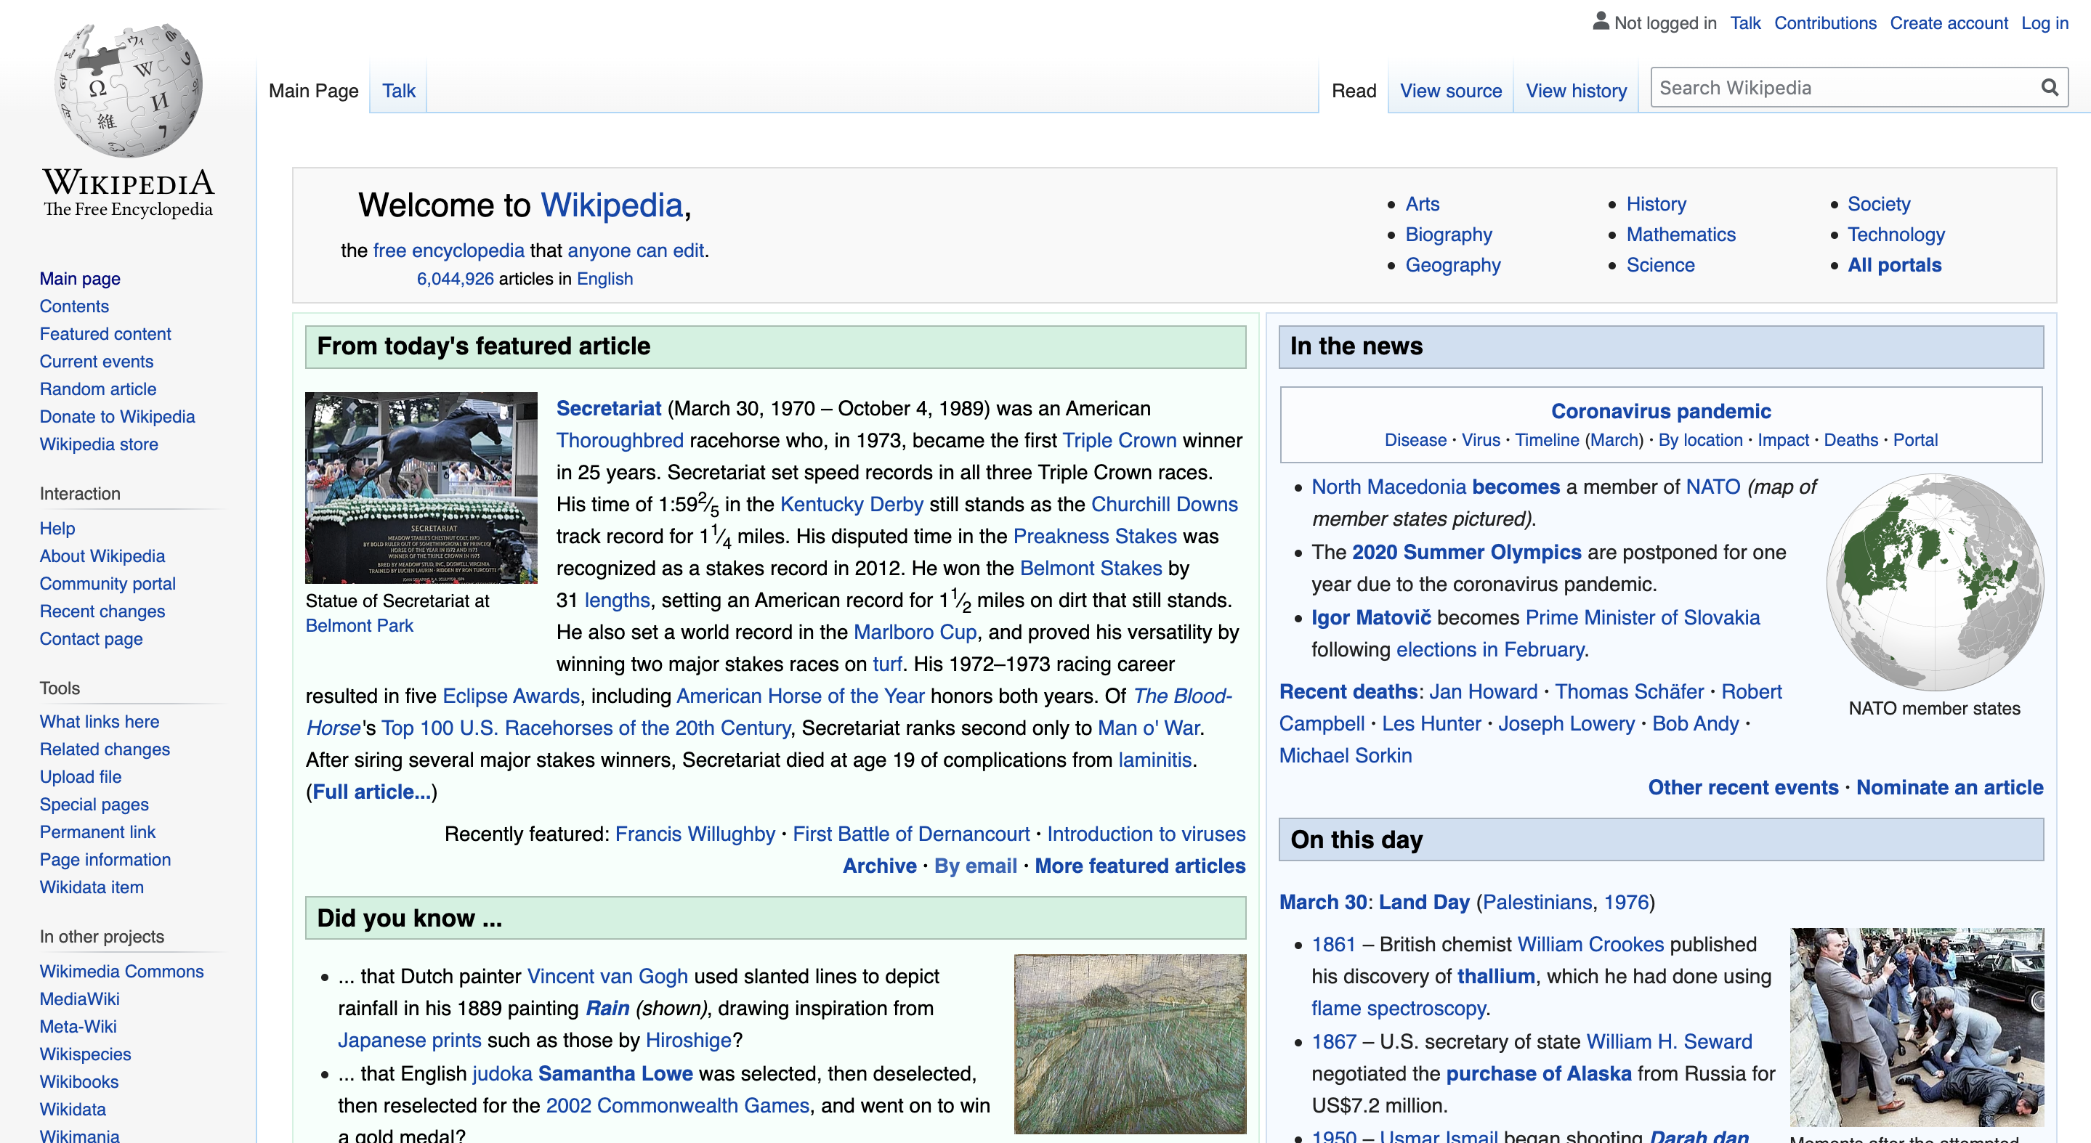Open Van Gogh's Rain painting thumbnail
The image size is (2091, 1143).
click(x=1129, y=1044)
